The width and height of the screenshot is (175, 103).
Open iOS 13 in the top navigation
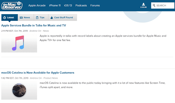point(68,5)
